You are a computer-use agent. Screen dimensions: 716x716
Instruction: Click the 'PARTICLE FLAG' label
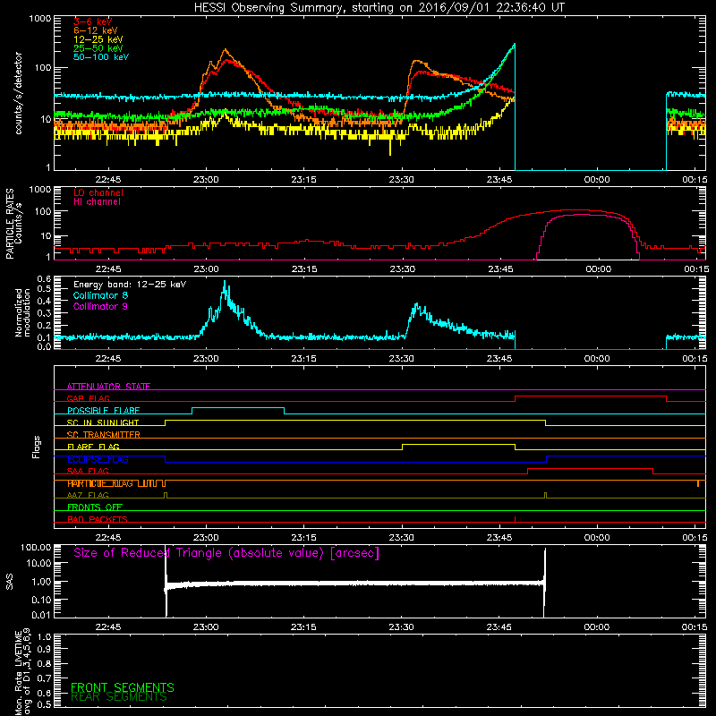tap(100, 483)
